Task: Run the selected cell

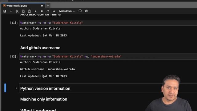Action: point(36,11)
